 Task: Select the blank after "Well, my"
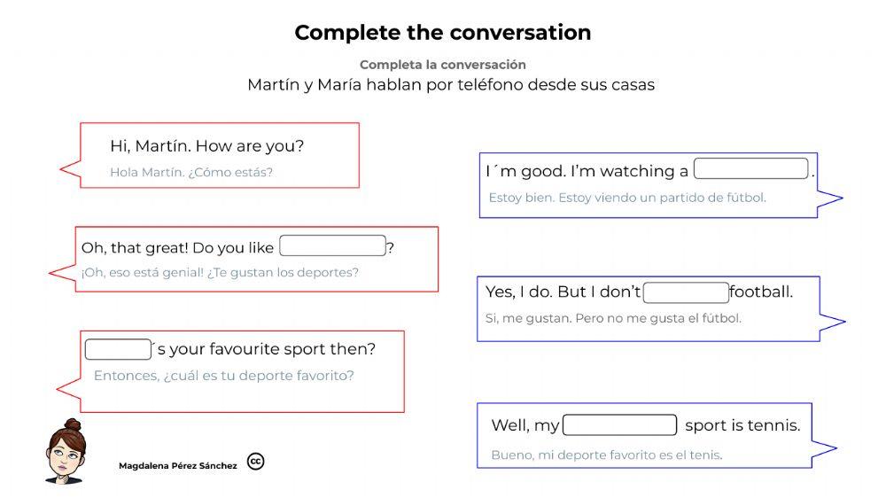pyautogui.click(x=619, y=425)
